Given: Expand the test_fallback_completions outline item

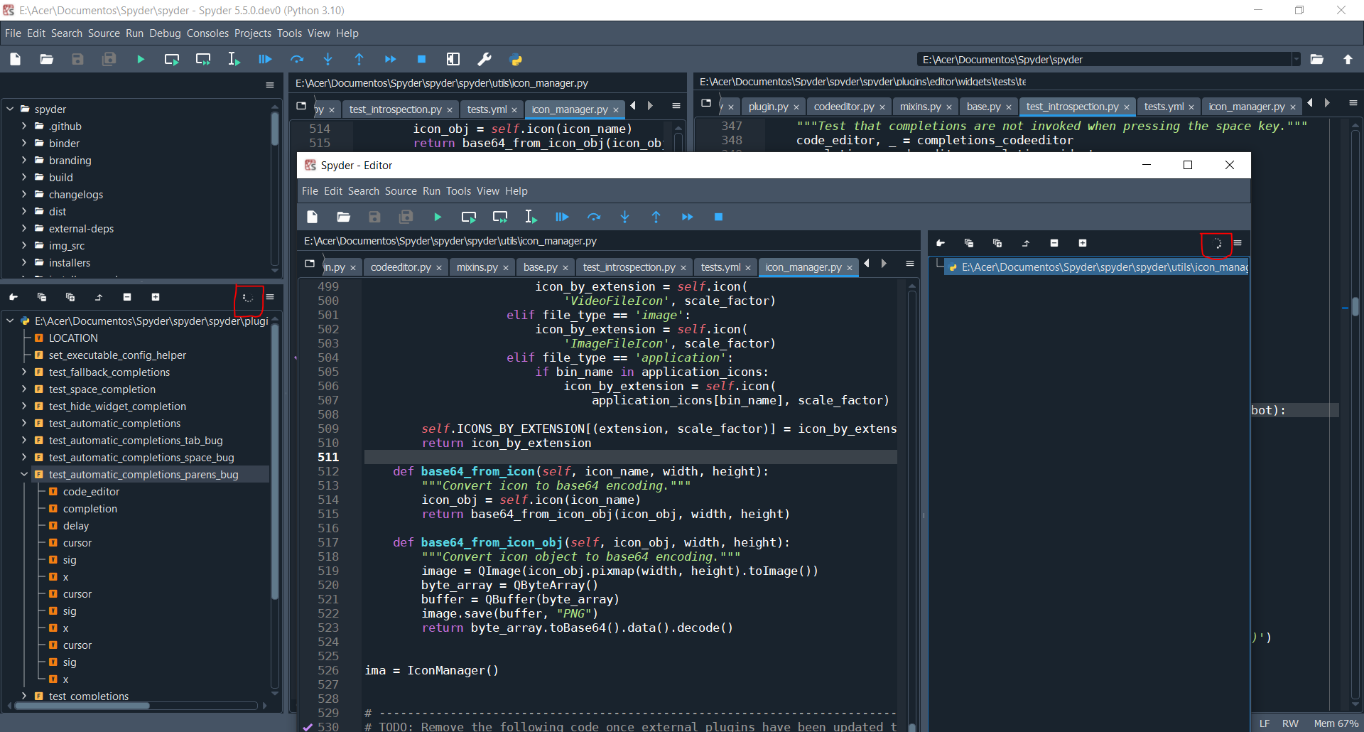Looking at the screenshot, I should point(23,372).
